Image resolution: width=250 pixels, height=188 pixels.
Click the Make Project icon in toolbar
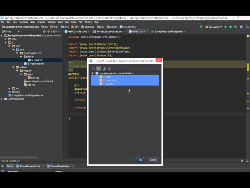[201, 27]
